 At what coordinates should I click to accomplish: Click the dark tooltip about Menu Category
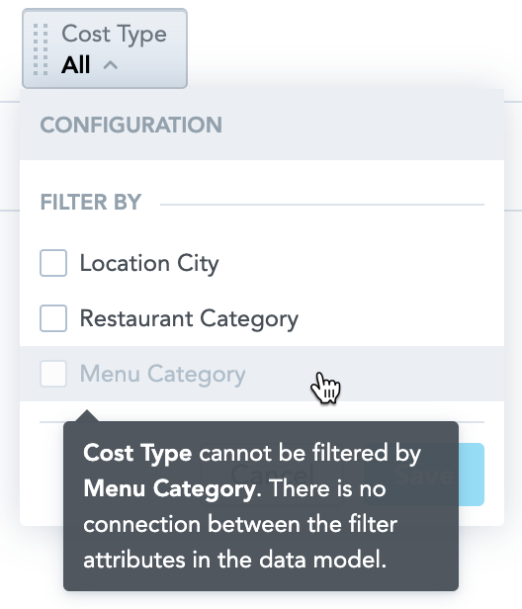point(261,506)
